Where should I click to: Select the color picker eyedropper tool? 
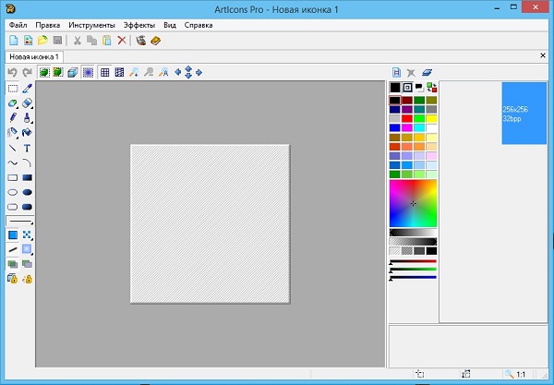click(28, 89)
